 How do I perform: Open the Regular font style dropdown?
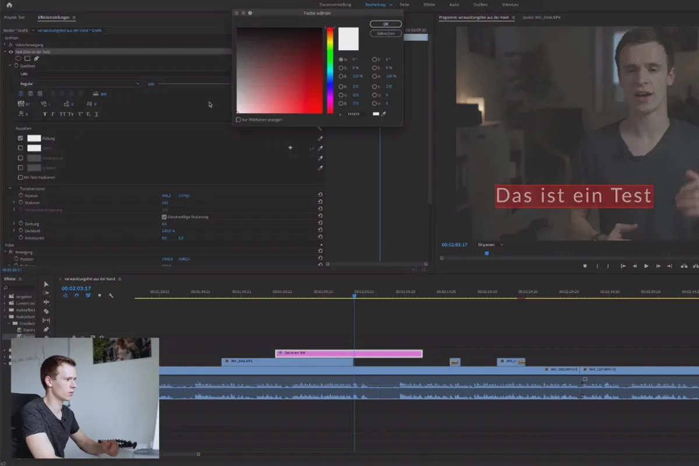[x=80, y=84]
